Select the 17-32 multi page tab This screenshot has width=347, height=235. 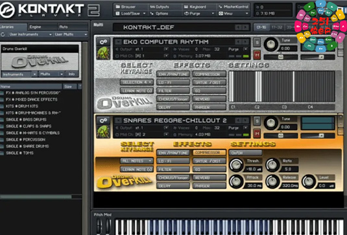pyautogui.click(x=277, y=27)
